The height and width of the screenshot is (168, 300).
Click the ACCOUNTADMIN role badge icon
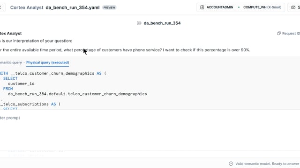[202, 7]
